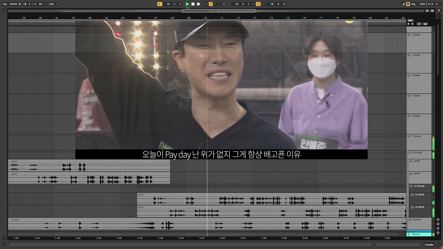This screenshot has width=443, height=249.
Task: Fold the Double track
Action: [410, 220]
